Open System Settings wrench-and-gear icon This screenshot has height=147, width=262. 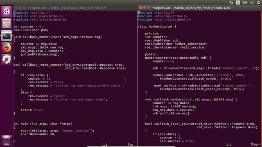tap(7, 60)
